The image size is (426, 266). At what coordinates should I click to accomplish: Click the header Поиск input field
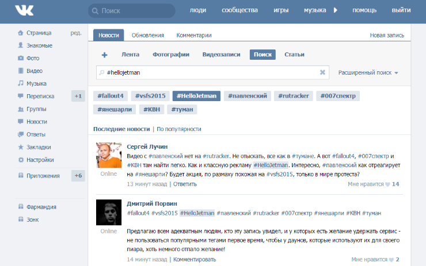(x=131, y=11)
